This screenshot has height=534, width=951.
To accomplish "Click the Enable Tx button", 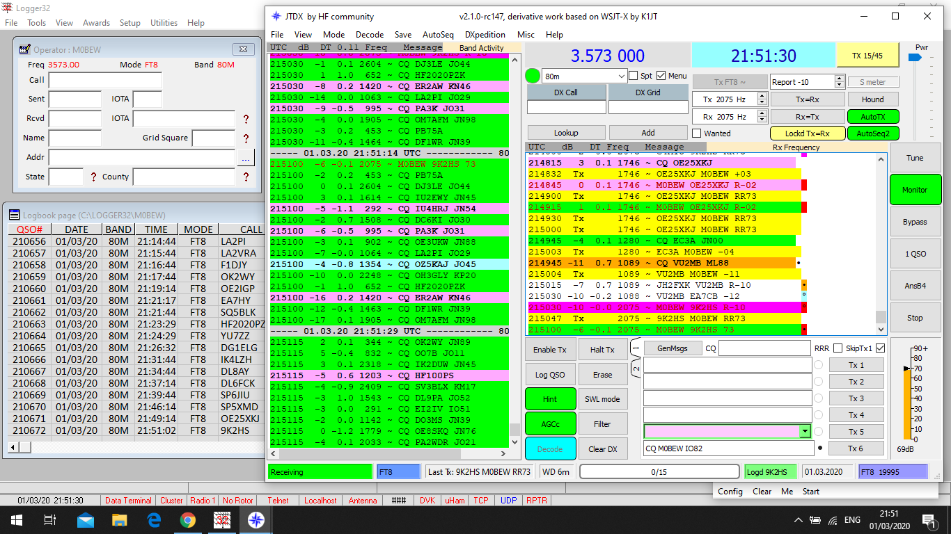I will [550, 350].
